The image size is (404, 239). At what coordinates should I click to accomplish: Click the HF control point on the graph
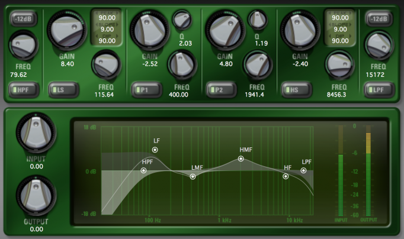(x=286, y=176)
